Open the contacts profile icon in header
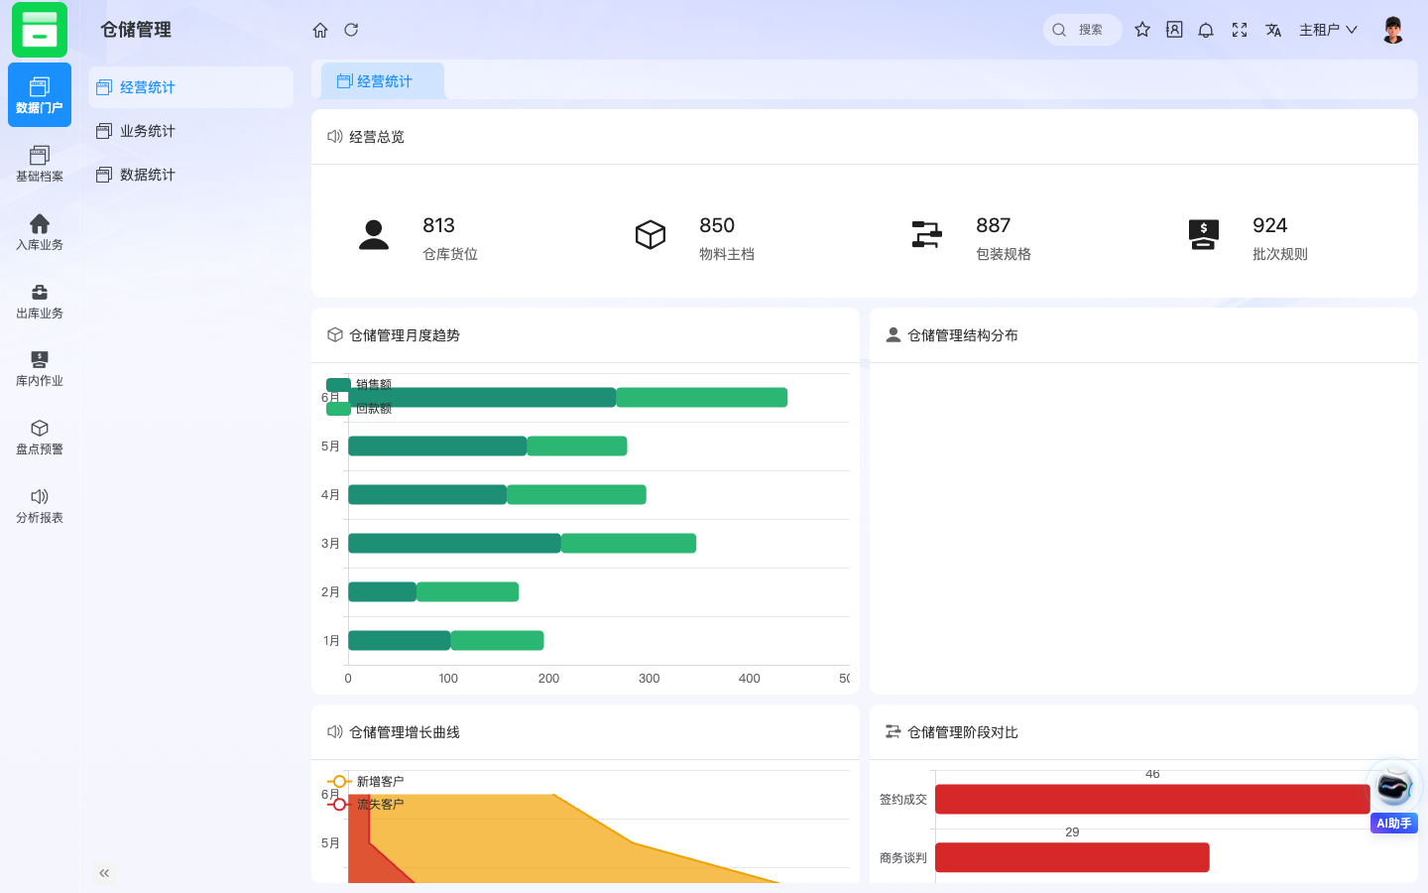The height and width of the screenshot is (893, 1428). [1174, 30]
